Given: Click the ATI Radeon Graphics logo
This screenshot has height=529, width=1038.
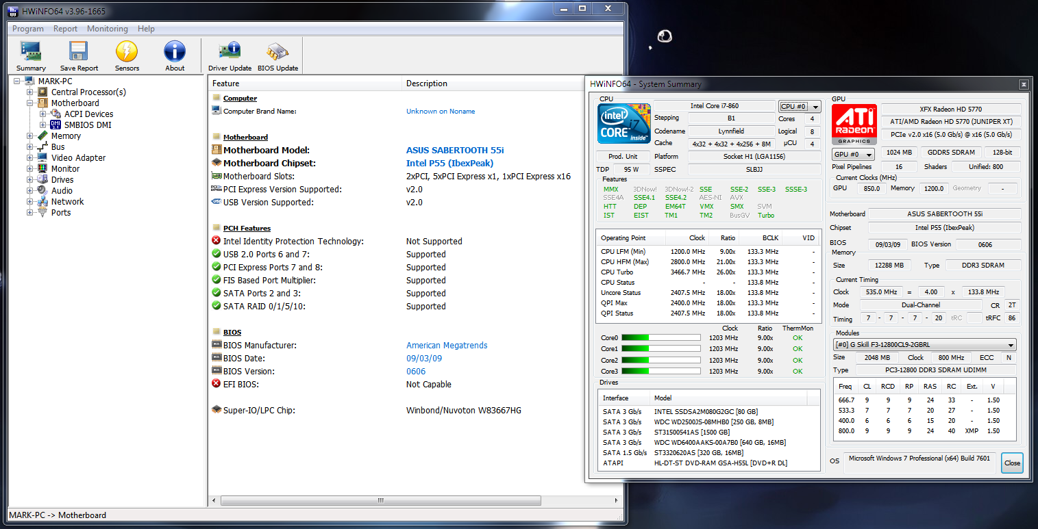Looking at the screenshot, I should (854, 124).
